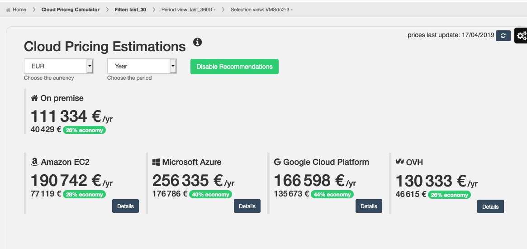This screenshot has width=527, height=249.
Task: Click Disable Recommendations button
Action: coord(235,67)
